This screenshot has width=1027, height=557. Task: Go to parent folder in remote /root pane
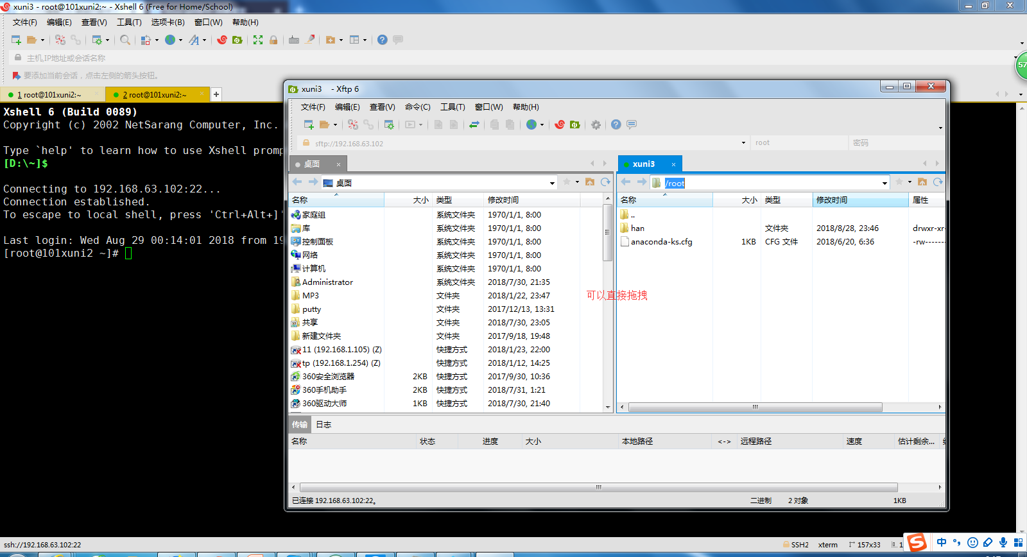(922, 182)
